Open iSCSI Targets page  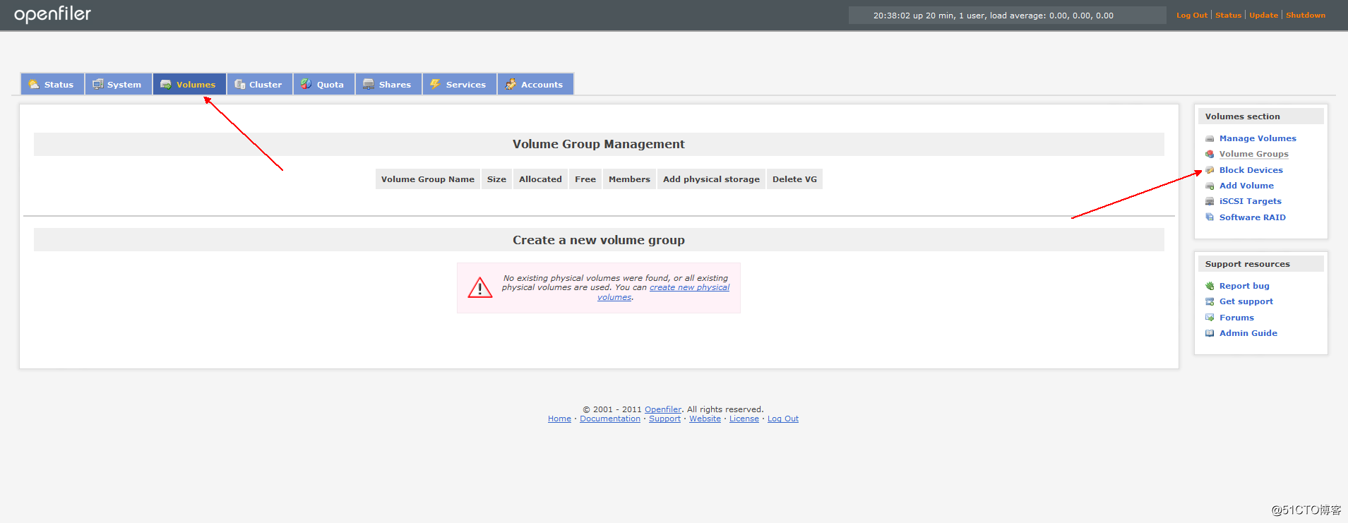click(1250, 201)
